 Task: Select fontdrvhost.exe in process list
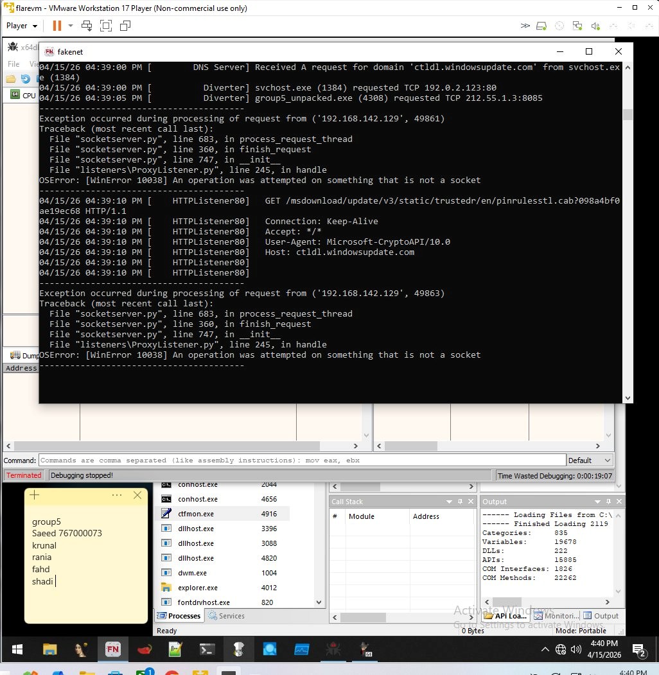[224, 602]
